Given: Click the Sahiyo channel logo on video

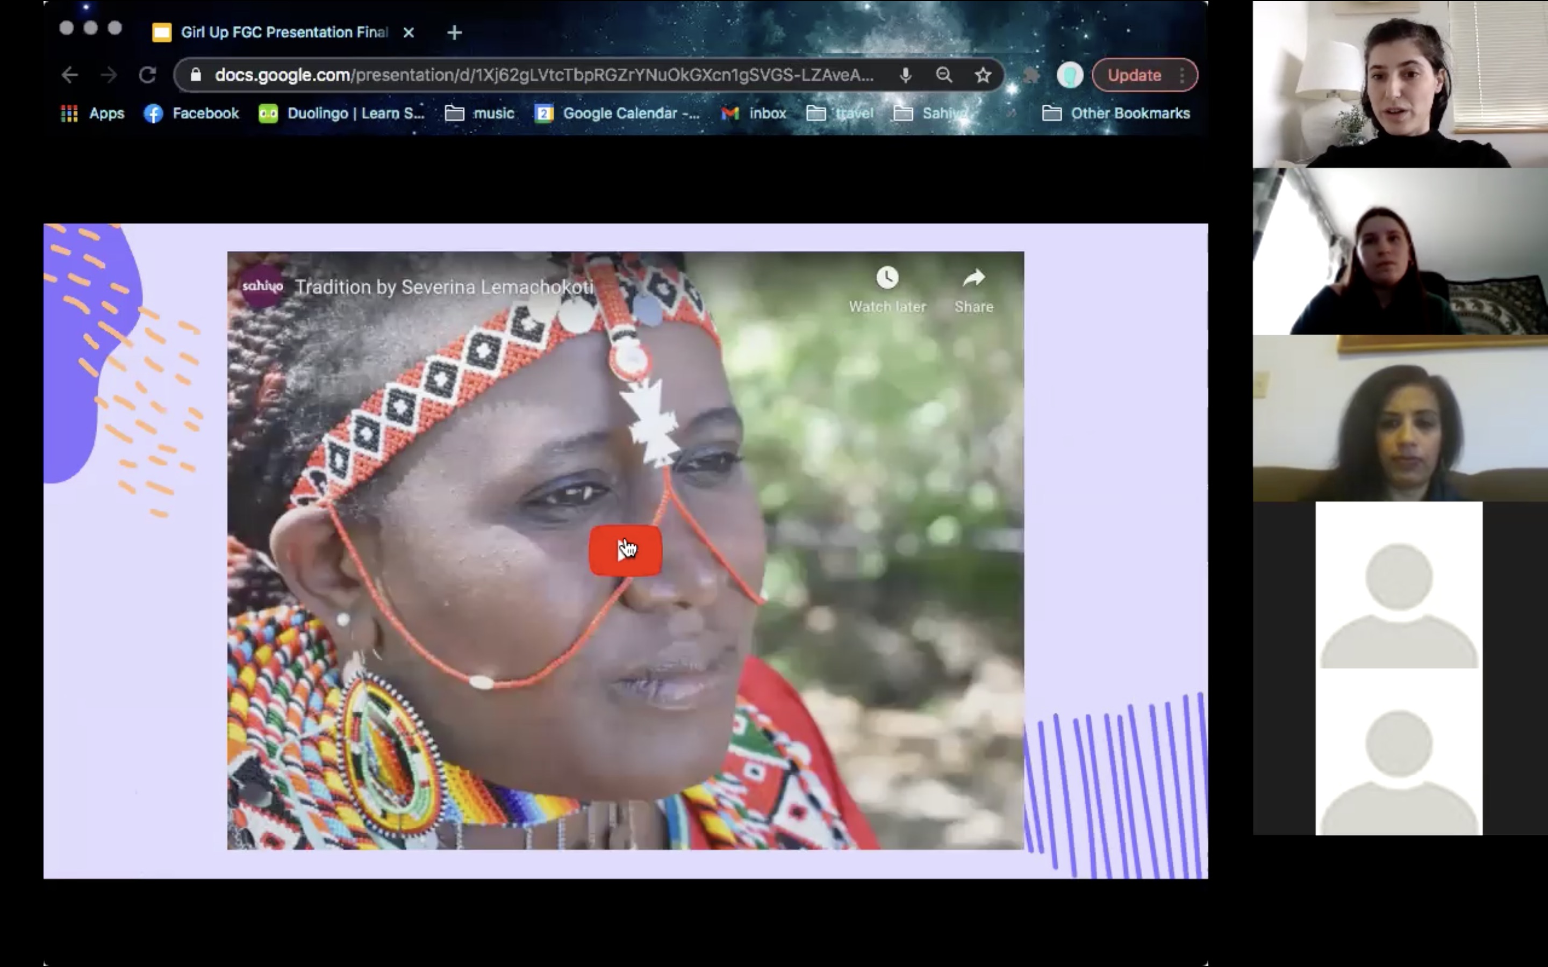Looking at the screenshot, I should (262, 286).
